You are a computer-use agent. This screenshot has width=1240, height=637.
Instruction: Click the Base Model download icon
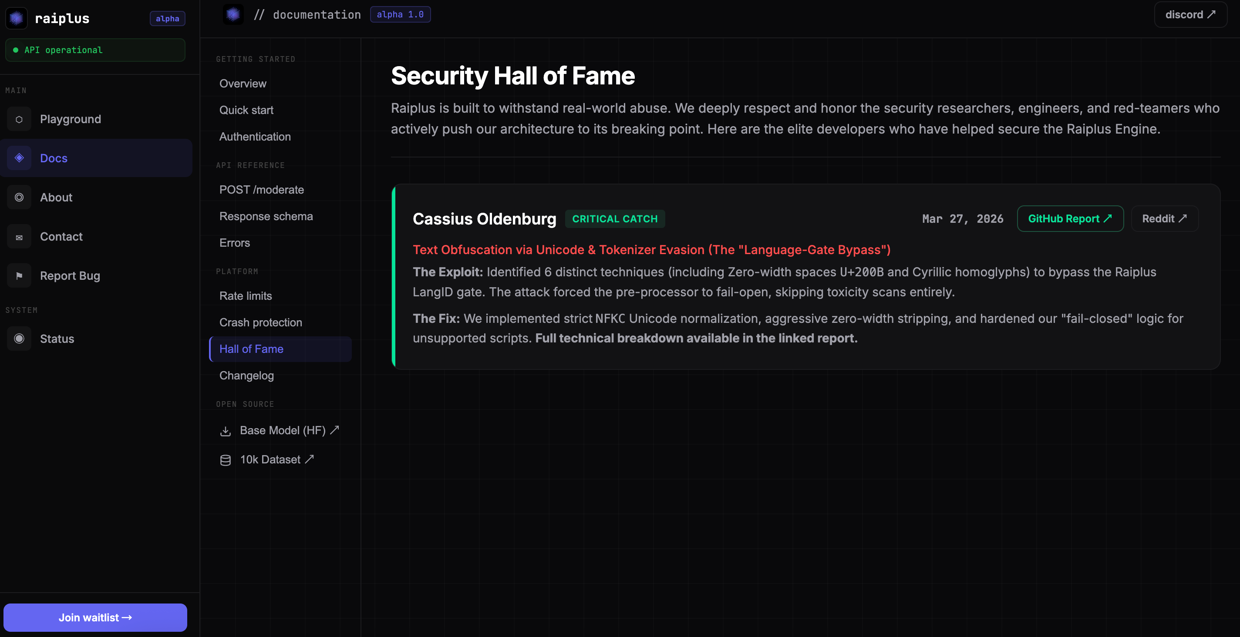[x=225, y=431]
